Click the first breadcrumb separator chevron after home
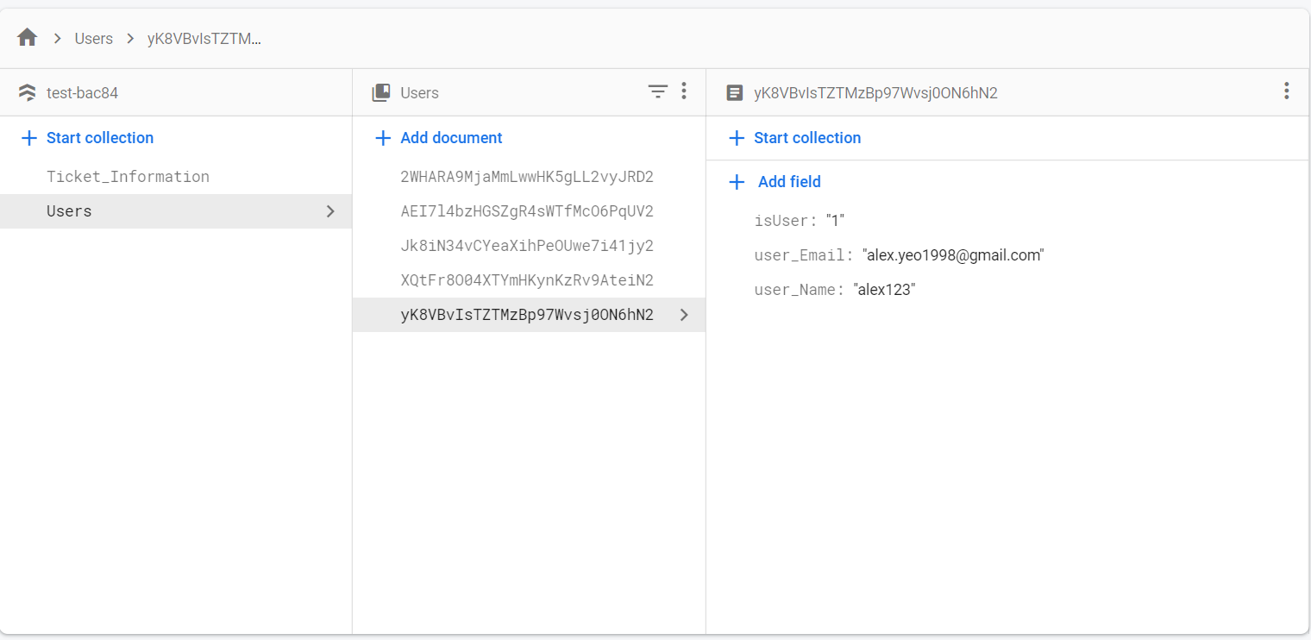Image resolution: width=1311 pixels, height=640 pixels. pos(57,38)
